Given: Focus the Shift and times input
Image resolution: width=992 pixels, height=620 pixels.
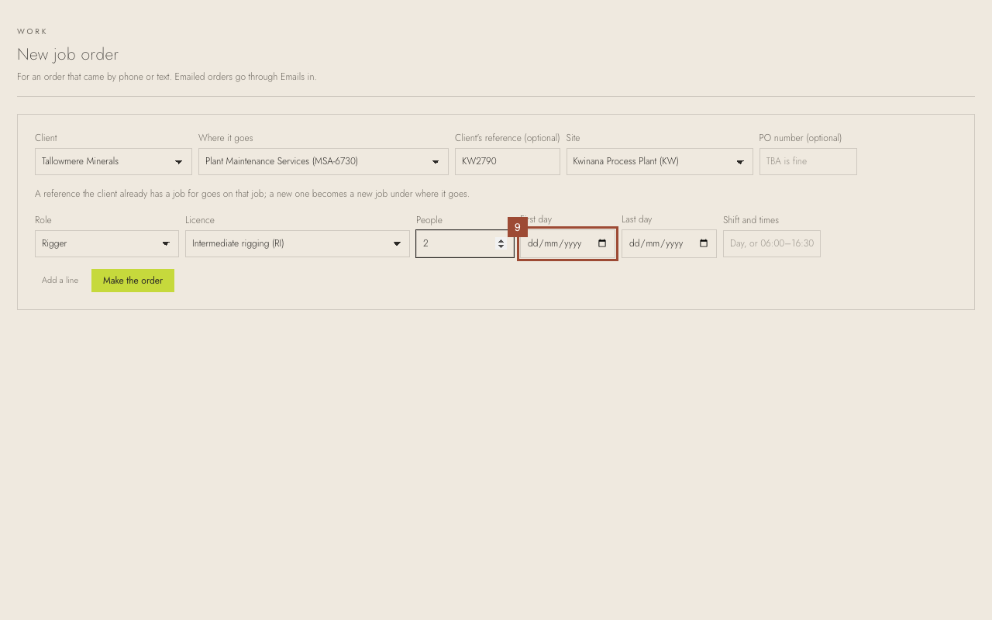Looking at the screenshot, I should coord(772,243).
